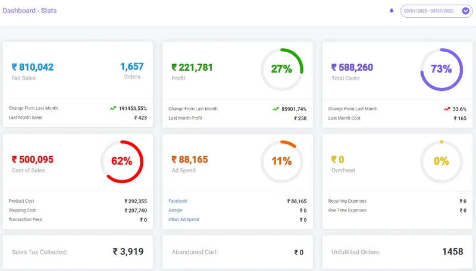Click the Other Ad Spend link
The height and width of the screenshot is (271, 476).
coord(183,220)
